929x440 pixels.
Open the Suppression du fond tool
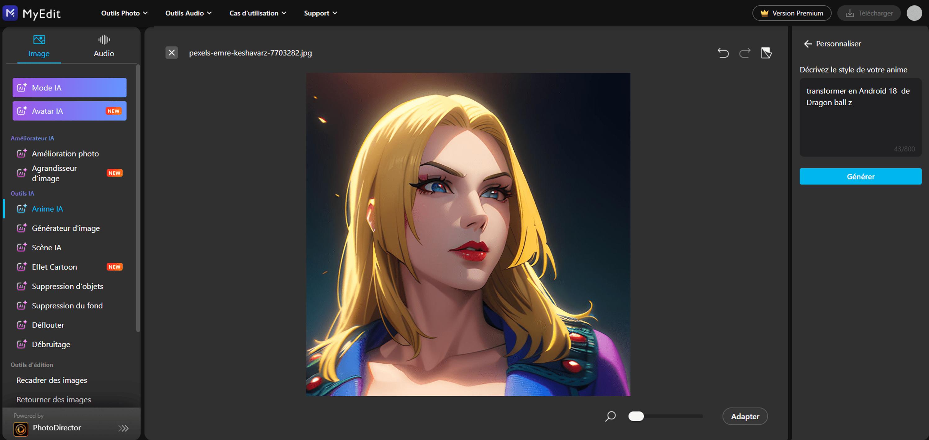click(67, 306)
